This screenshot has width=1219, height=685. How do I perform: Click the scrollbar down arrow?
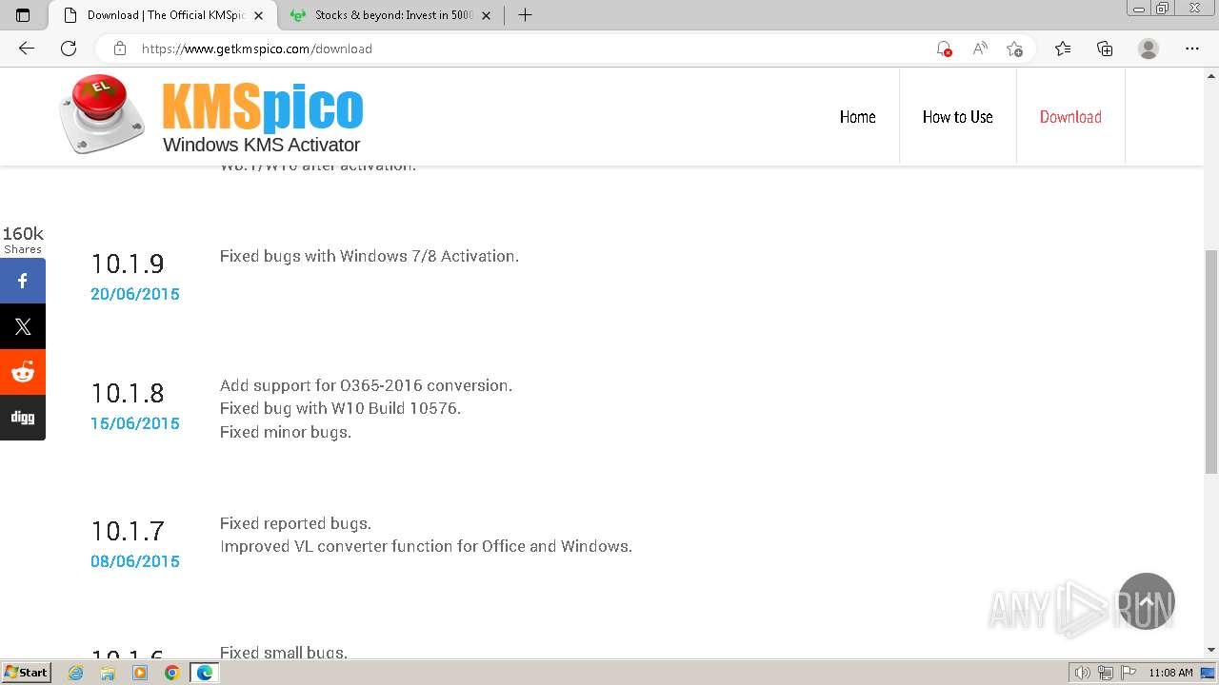coord(1210,650)
